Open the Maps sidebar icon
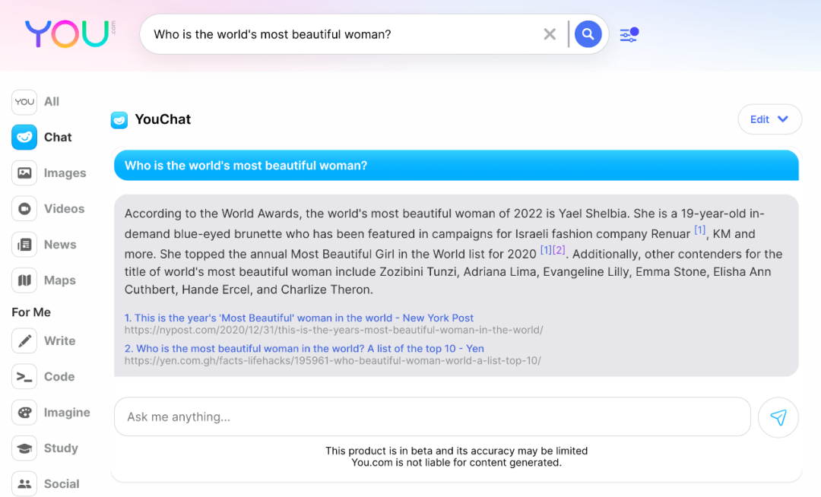The width and height of the screenshot is (821, 497). tap(24, 280)
